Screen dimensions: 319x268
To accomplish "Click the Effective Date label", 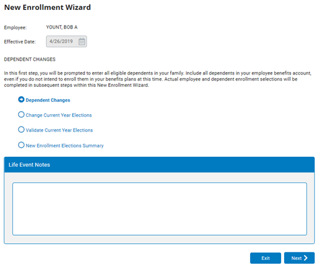I will (x=20, y=42).
